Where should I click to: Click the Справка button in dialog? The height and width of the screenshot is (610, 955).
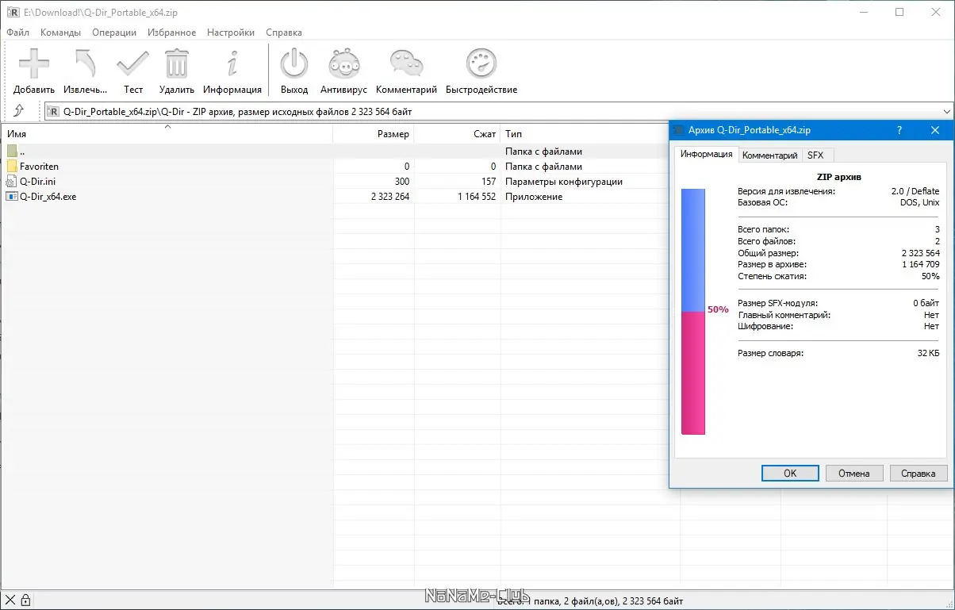919,473
